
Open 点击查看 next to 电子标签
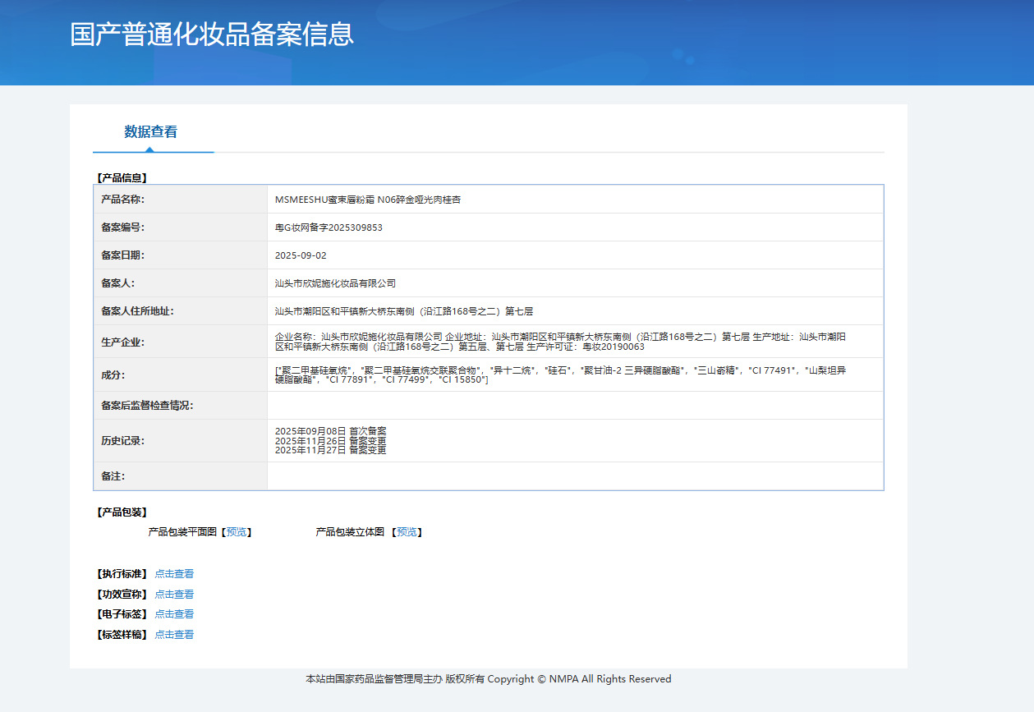coord(174,614)
